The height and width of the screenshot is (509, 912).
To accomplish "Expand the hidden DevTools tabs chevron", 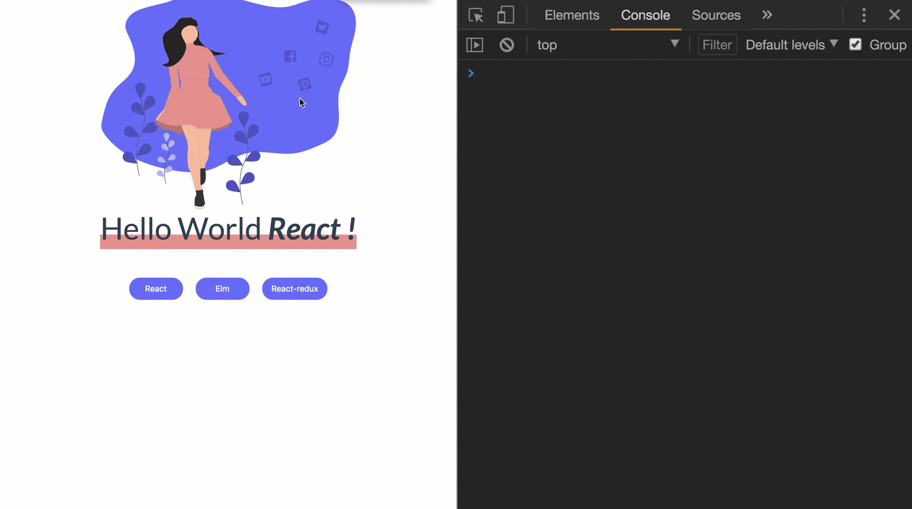I will [x=767, y=15].
